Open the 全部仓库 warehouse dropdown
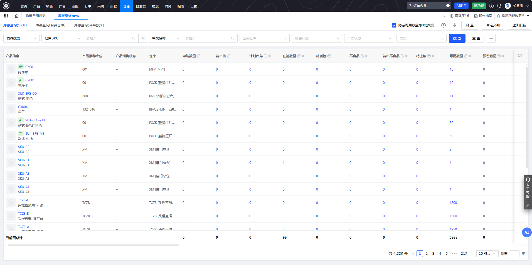Image resolution: width=532 pixels, height=265 pixels. click(264, 38)
